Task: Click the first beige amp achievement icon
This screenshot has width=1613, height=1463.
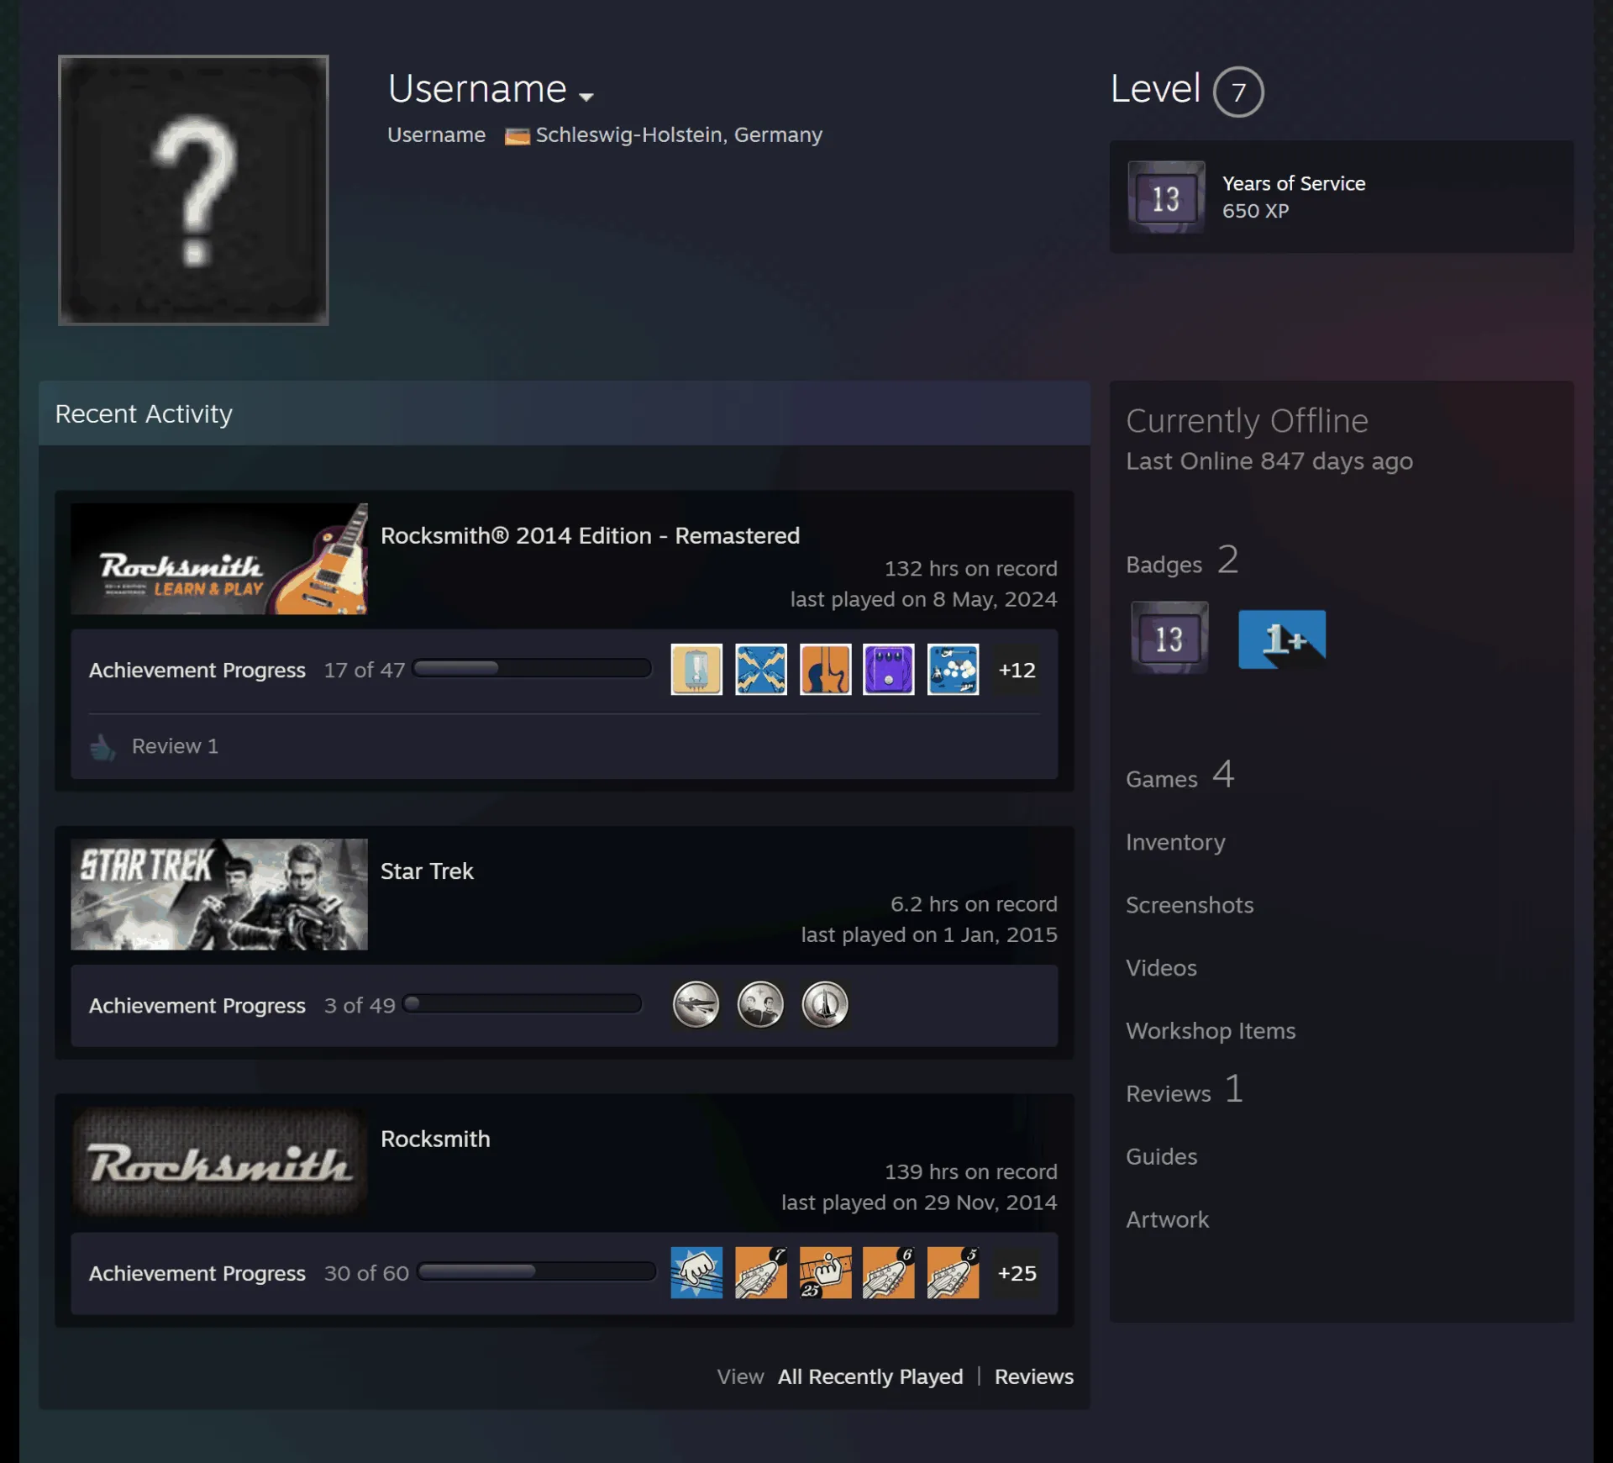Action: pos(696,670)
